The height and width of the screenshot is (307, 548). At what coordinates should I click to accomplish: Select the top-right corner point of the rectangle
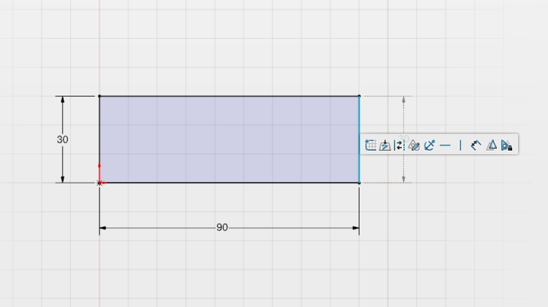(359, 96)
